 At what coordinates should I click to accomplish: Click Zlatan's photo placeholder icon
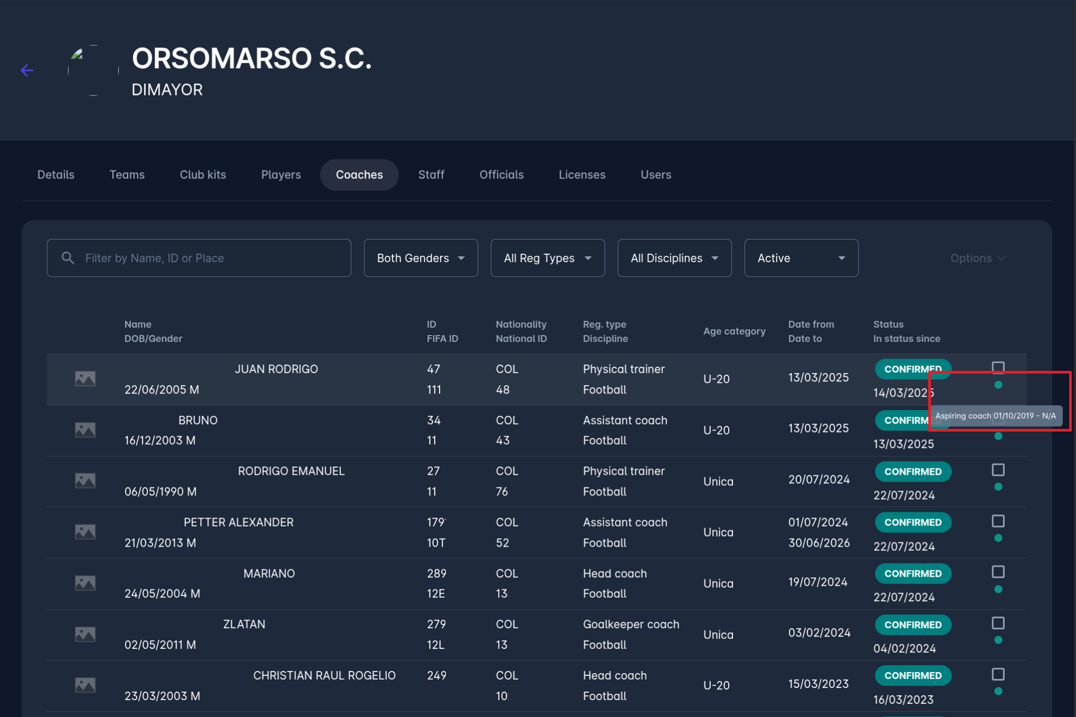pos(85,634)
